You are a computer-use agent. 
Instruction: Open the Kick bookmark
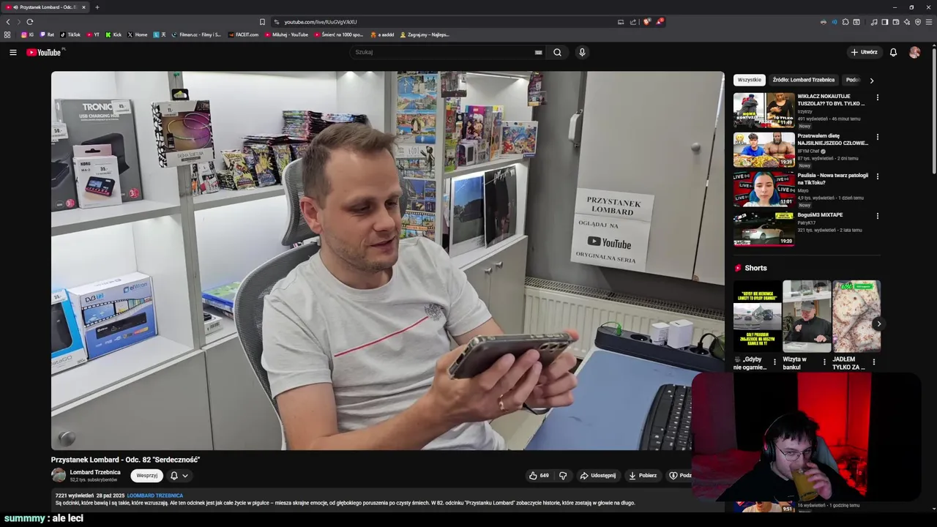[113, 34]
